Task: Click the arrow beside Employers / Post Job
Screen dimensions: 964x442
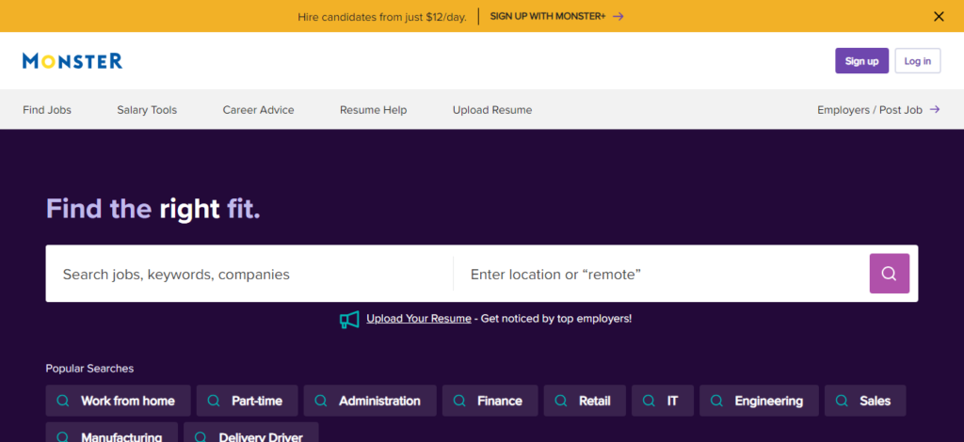Action: coord(935,110)
